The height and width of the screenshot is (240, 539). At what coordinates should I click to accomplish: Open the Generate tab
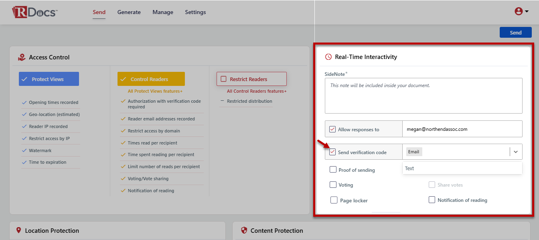pyautogui.click(x=129, y=12)
